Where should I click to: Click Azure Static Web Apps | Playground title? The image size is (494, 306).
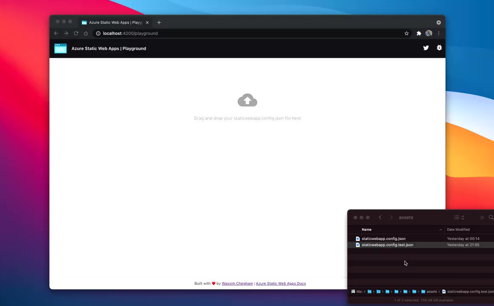109,48
